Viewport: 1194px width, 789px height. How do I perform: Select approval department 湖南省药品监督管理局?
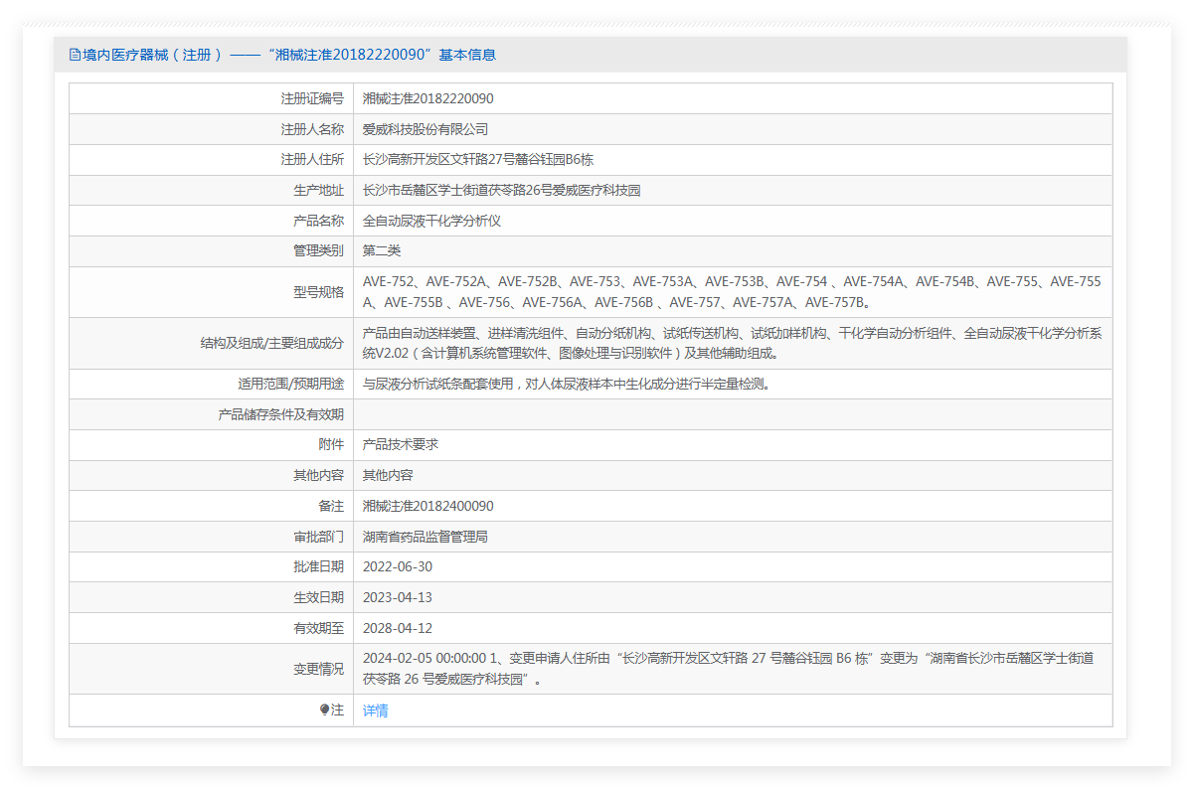pyautogui.click(x=426, y=537)
